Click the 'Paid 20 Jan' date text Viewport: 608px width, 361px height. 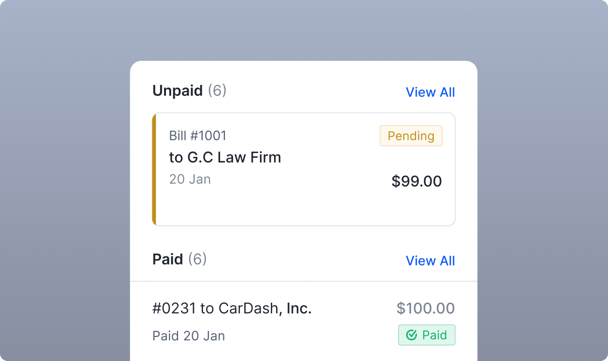tap(189, 336)
